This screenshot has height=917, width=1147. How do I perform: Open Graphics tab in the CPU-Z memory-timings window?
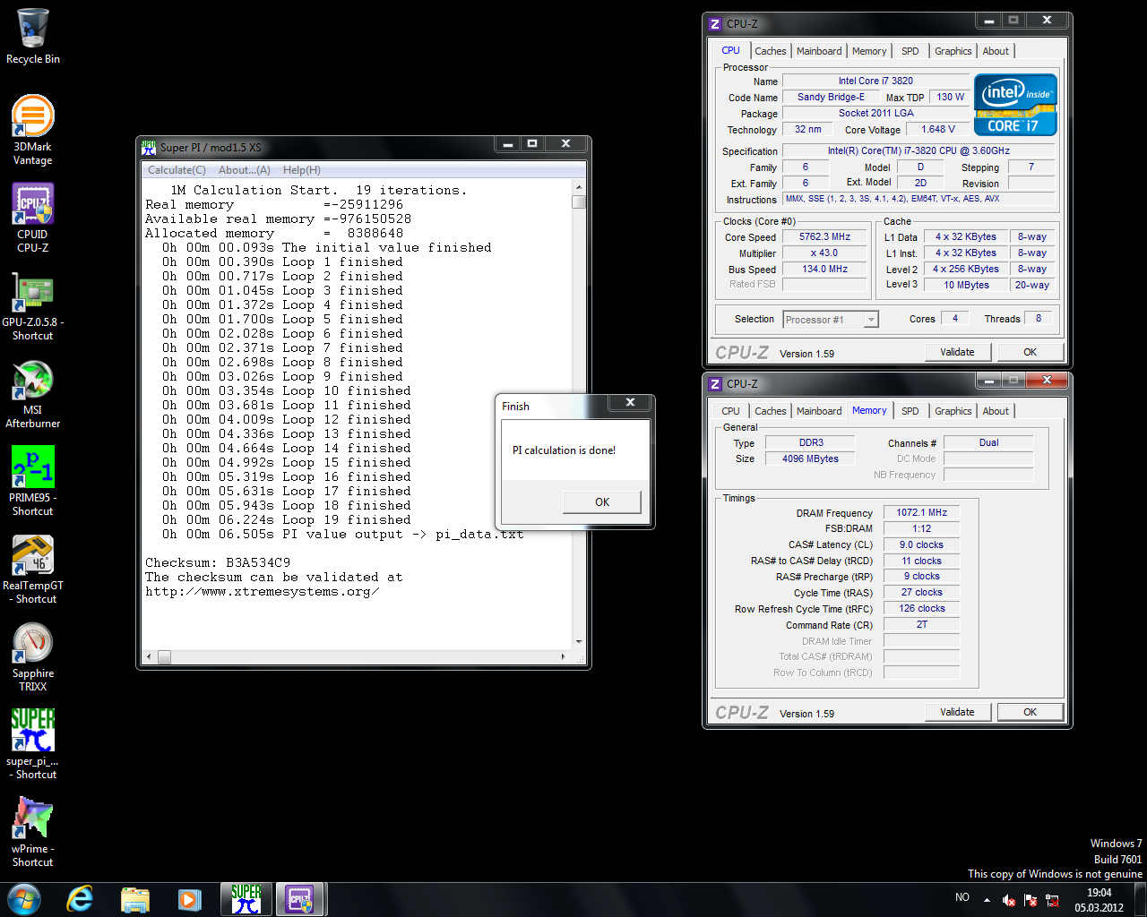click(x=953, y=411)
